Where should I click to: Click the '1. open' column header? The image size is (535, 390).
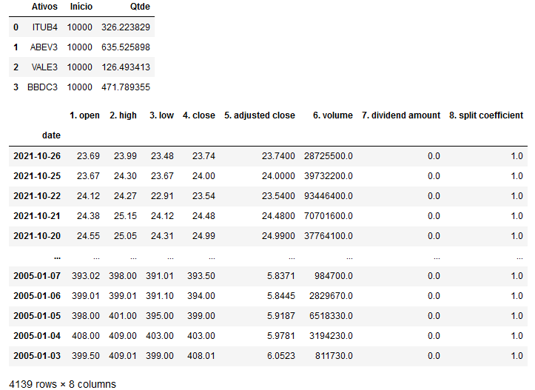point(84,115)
